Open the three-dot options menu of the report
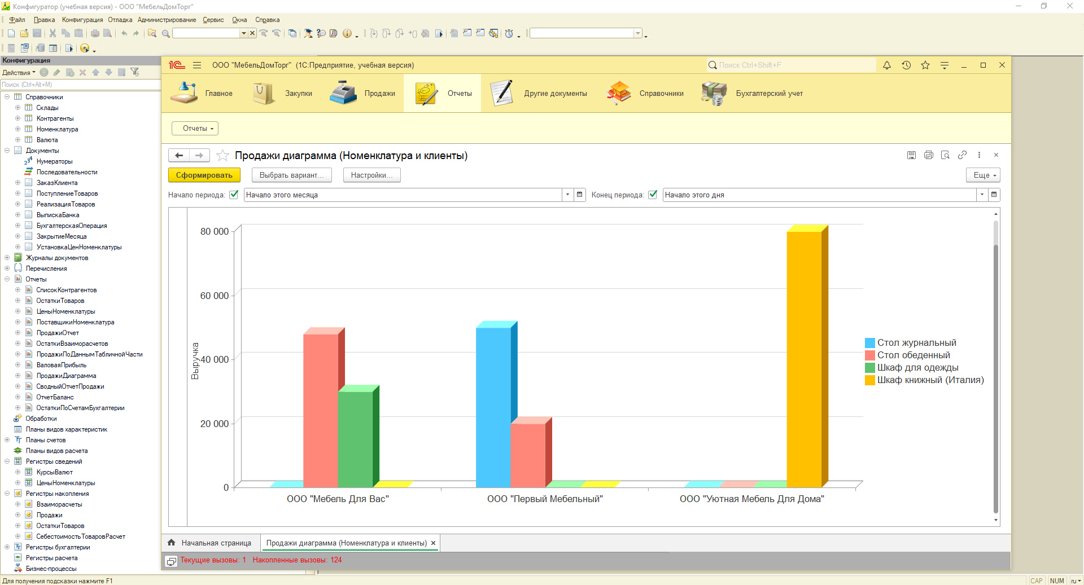Screen dimensions: 1084x585 pyautogui.click(x=979, y=155)
